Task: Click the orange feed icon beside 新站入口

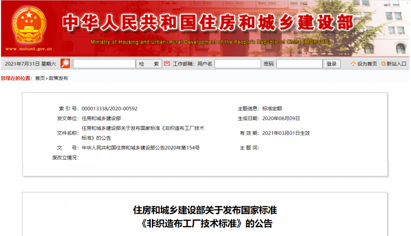Action: (383, 64)
